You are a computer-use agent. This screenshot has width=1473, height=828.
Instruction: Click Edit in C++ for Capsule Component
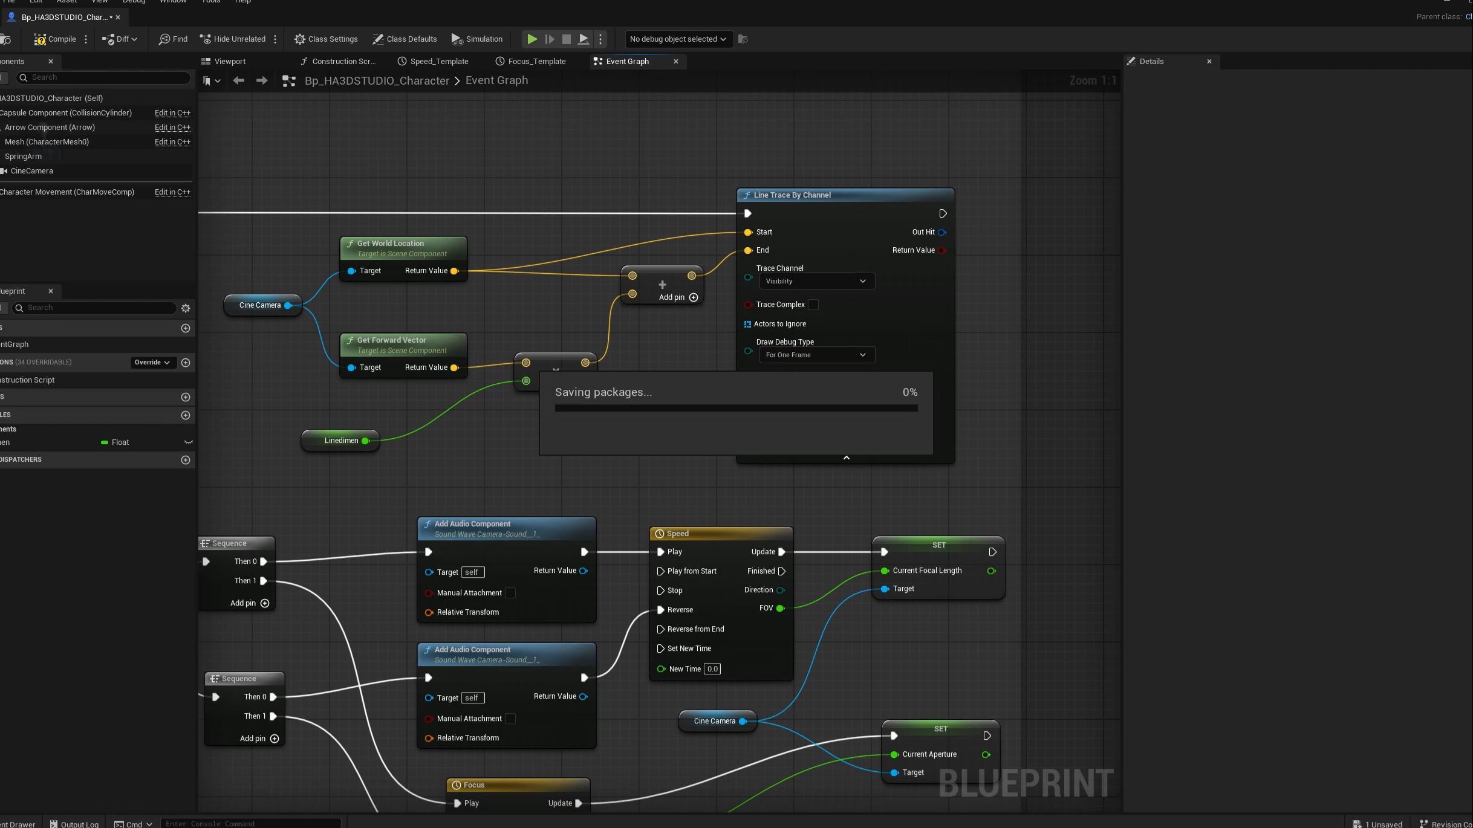point(172,113)
